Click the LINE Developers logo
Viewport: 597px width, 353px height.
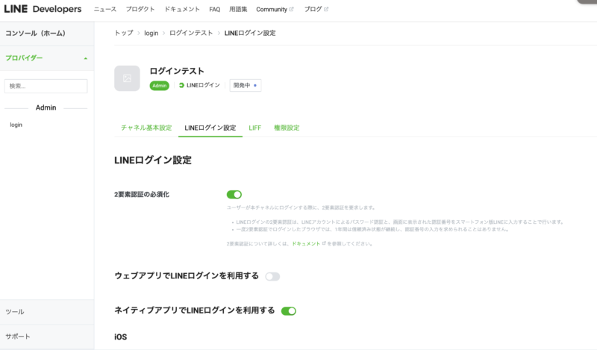point(43,9)
